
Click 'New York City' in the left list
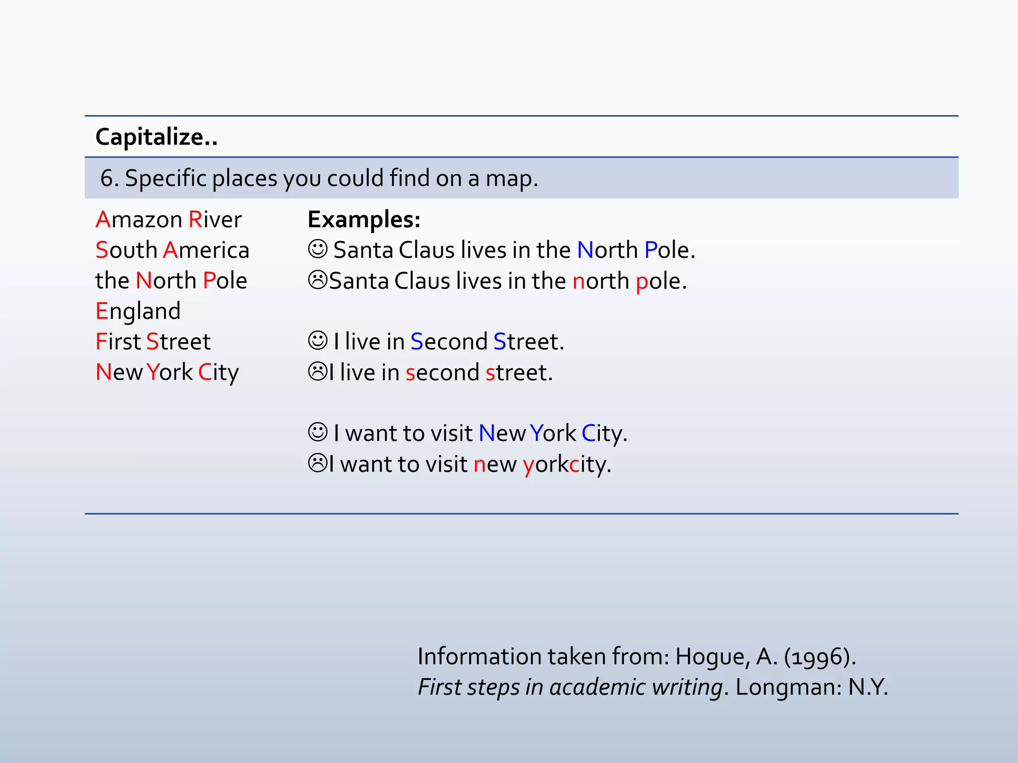pyautogui.click(x=167, y=372)
